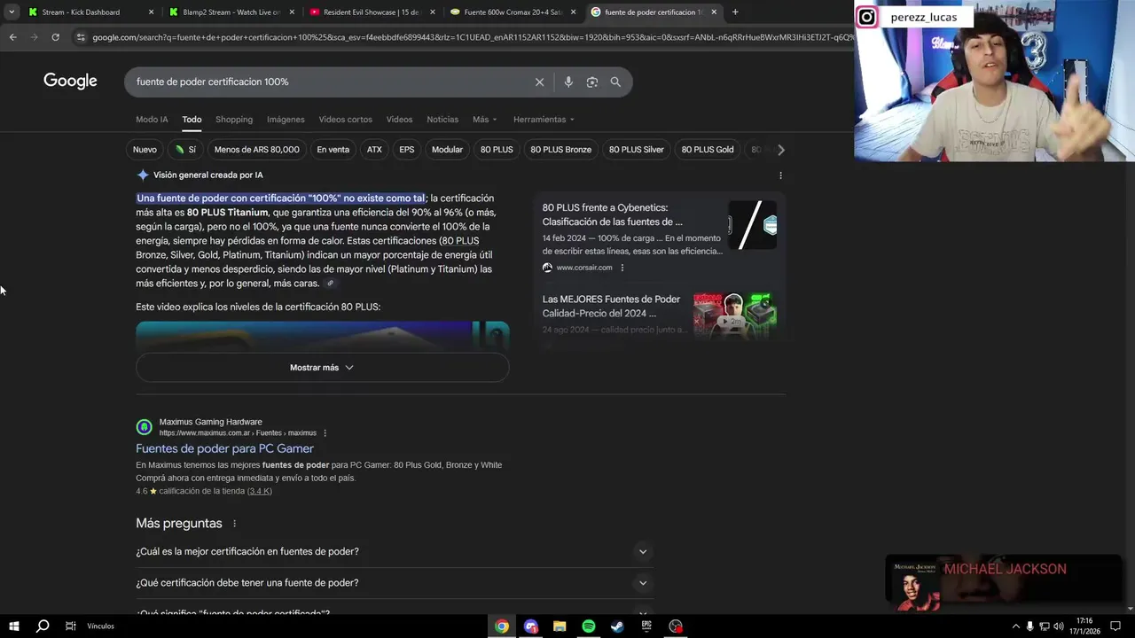Open Windows Start menu
The height and width of the screenshot is (638, 1135).
pyautogui.click(x=13, y=626)
